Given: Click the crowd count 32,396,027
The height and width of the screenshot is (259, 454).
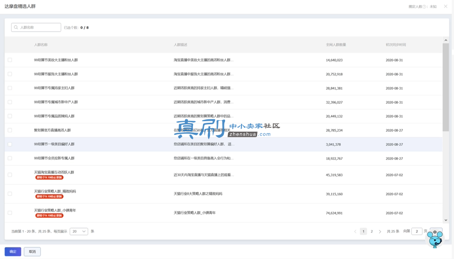Looking at the screenshot, I should [x=334, y=102].
